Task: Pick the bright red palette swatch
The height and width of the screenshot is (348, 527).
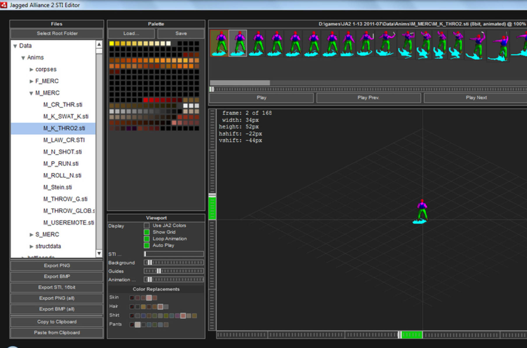Action: [146, 100]
